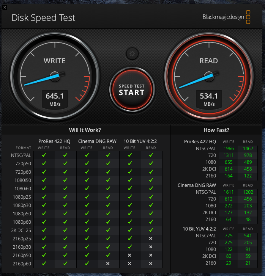Click the 1080i50 format row label
Image resolution: width=265 pixels, height=276 pixels.
pos(23,180)
